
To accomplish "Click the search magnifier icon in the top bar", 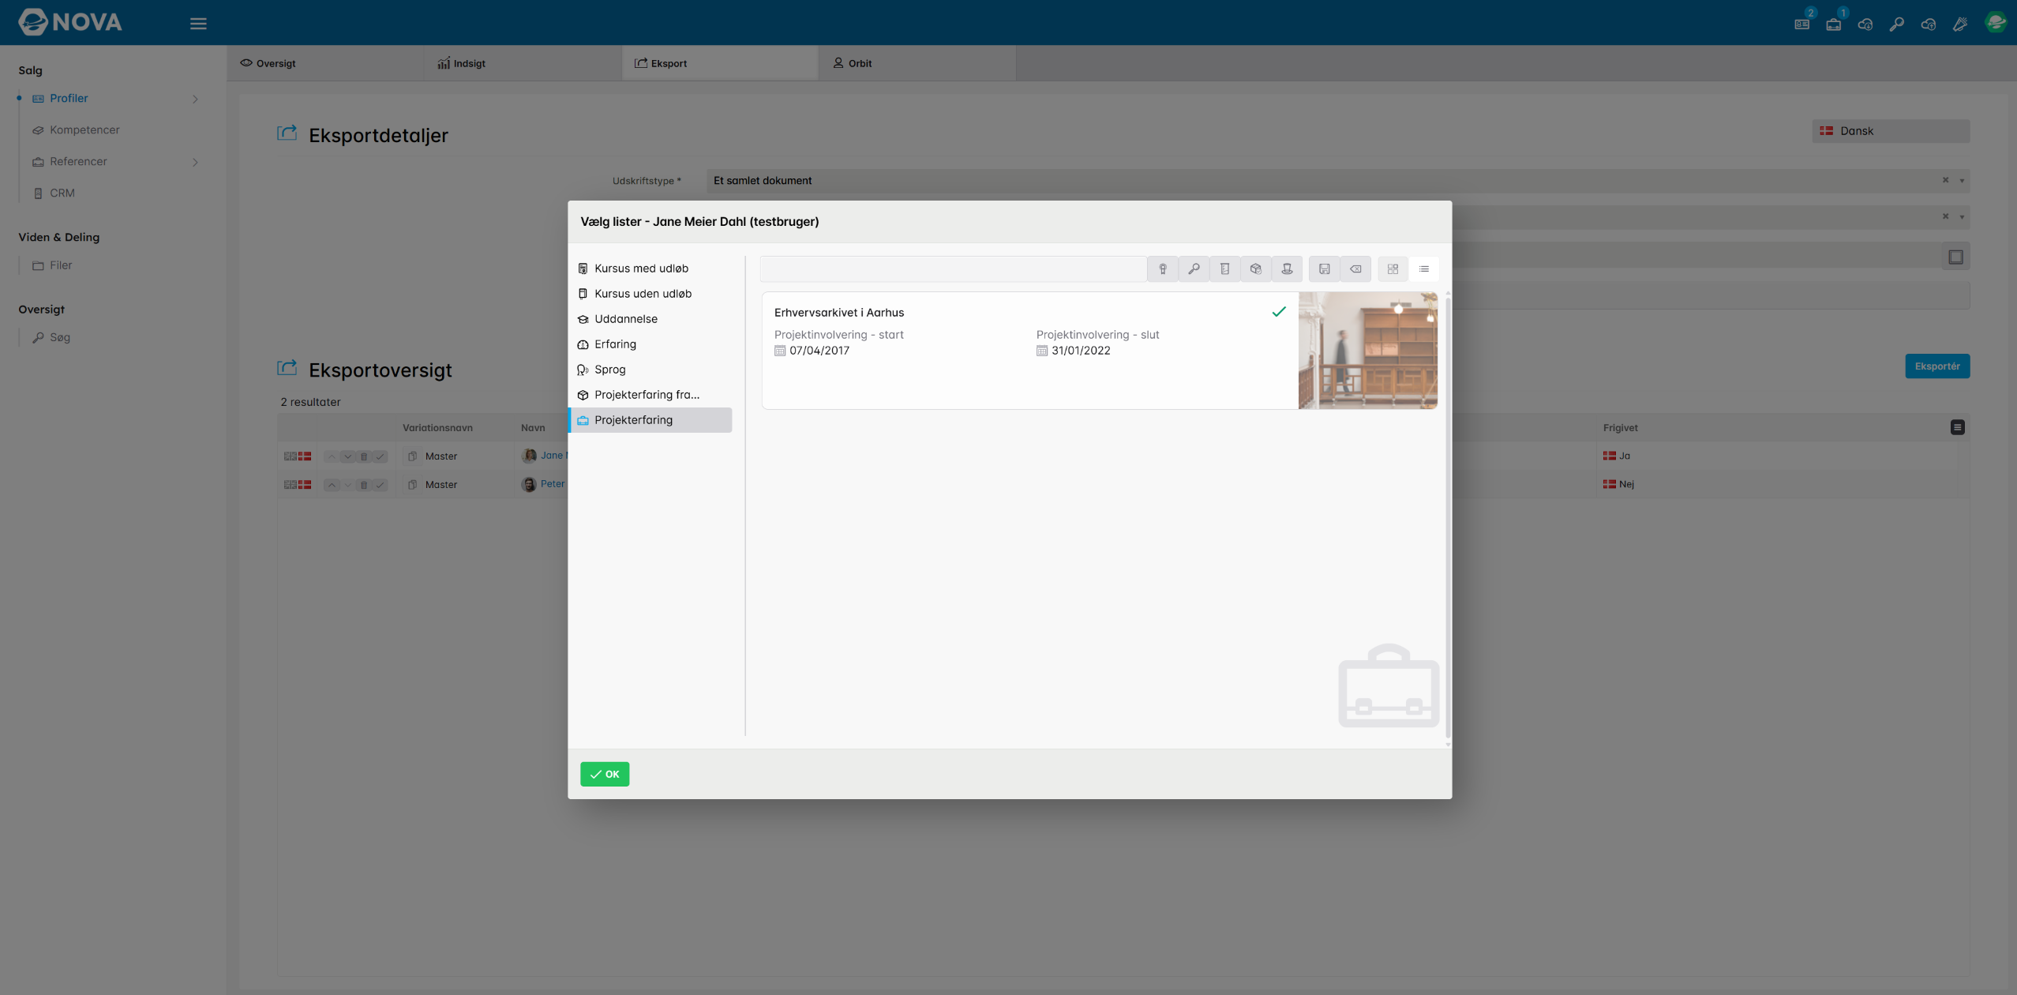I will click(1896, 24).
